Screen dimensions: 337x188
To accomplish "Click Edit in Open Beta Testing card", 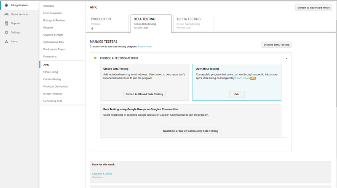I will click(x=237, y=94).
